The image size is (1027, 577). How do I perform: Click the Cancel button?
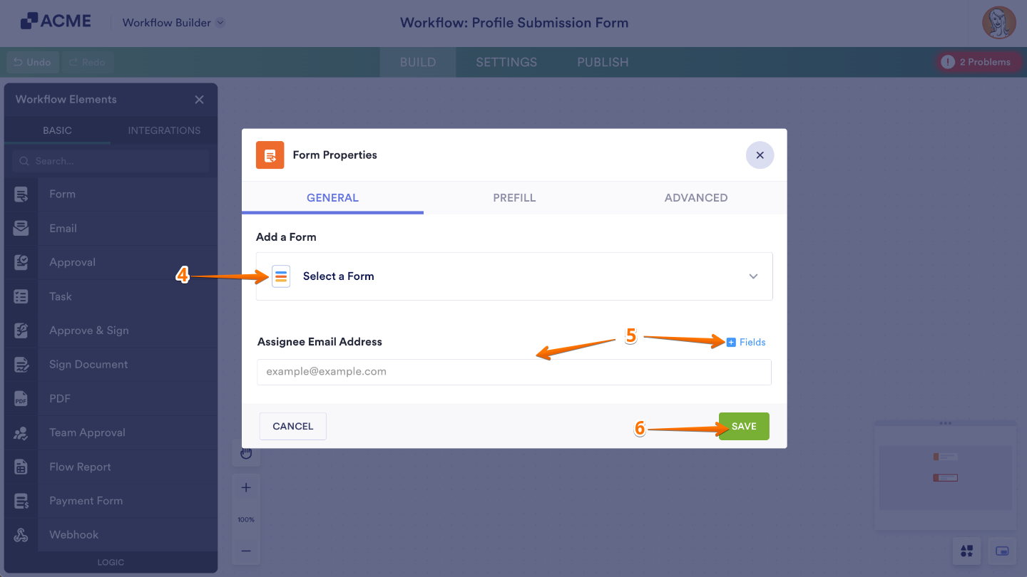(x=292, y=426)
